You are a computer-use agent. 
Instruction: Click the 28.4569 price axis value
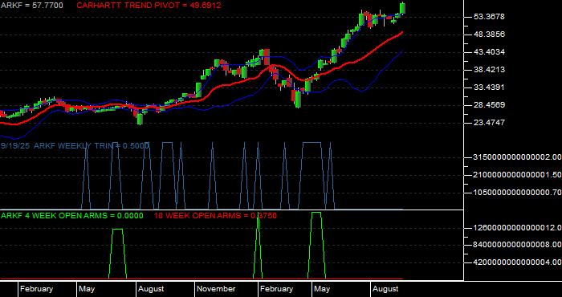point(488,104)
